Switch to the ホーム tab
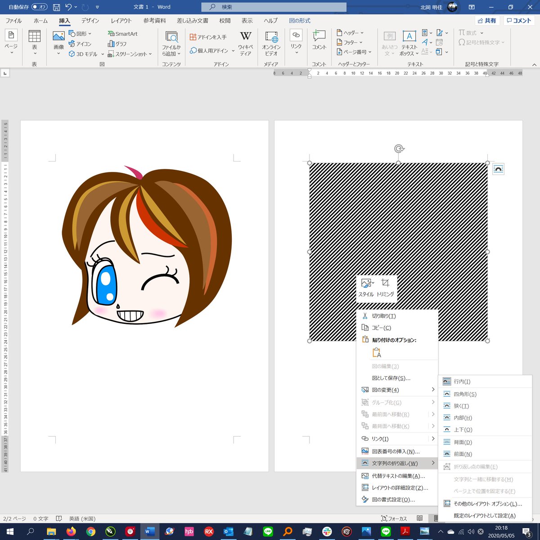 [40, 21]
